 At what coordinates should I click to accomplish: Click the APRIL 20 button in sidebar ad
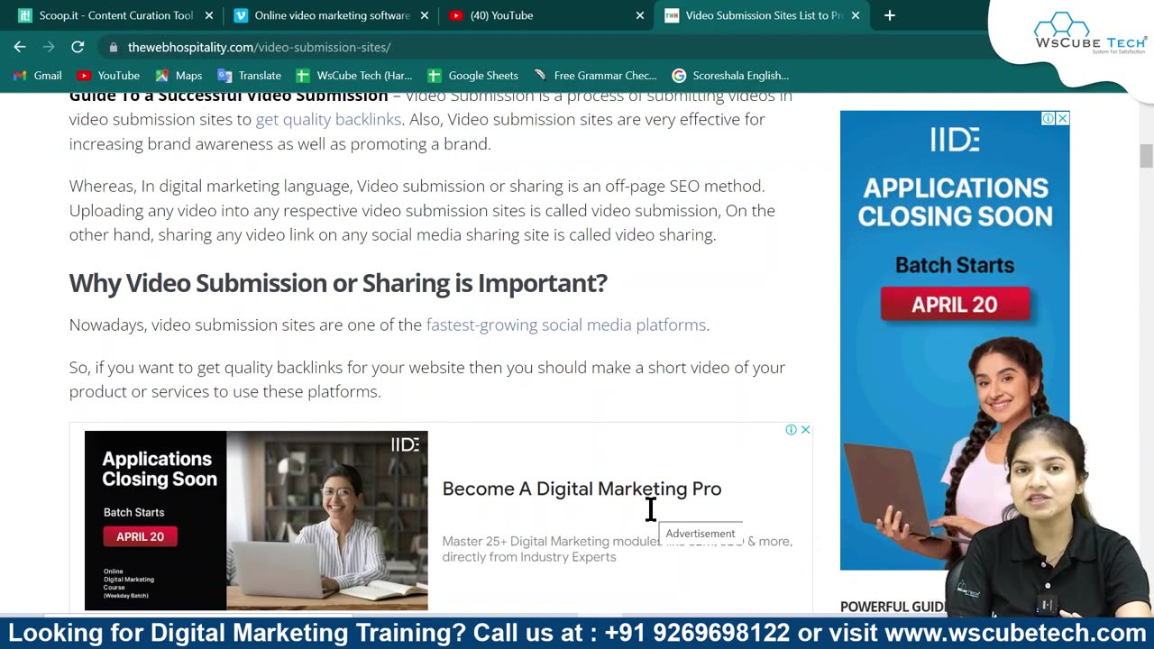pos(955,305)
